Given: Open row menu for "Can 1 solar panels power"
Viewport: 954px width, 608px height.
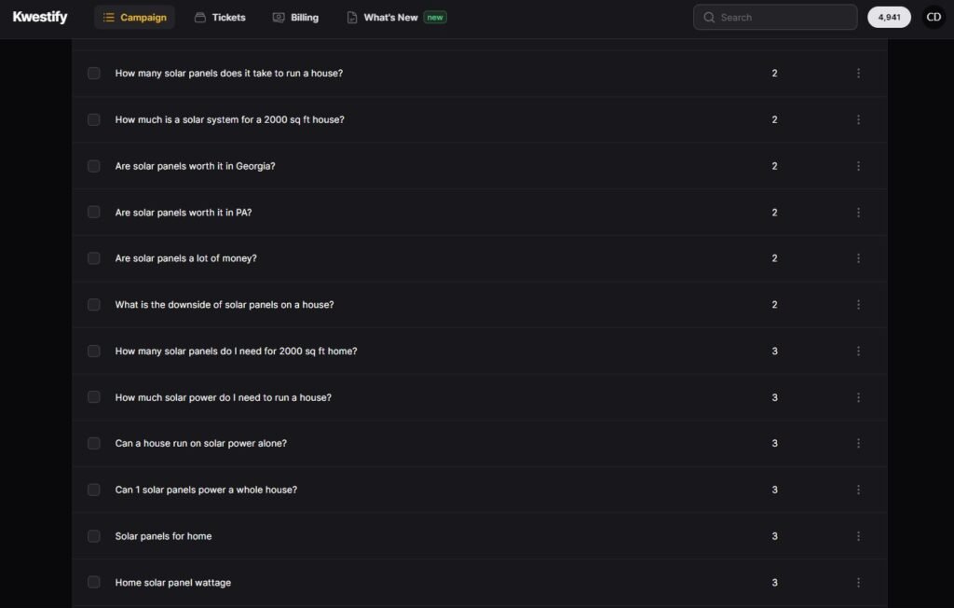Looking at the screenshot, I should tap(858, 490).
